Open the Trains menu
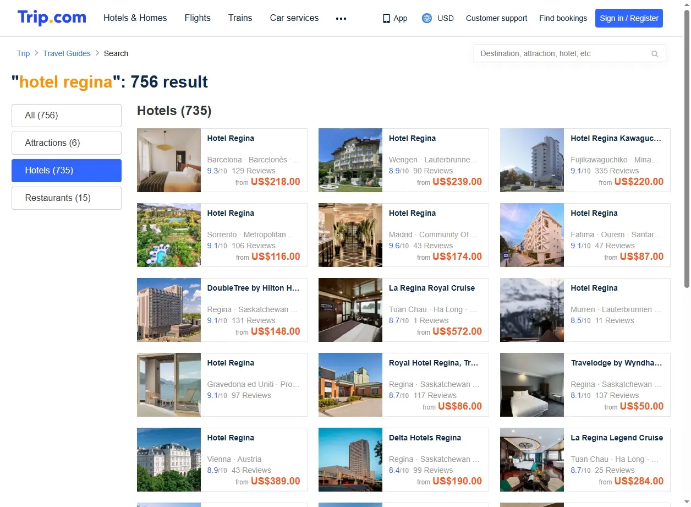This screenshot has height=507, width=691. [x=240, y=18]
